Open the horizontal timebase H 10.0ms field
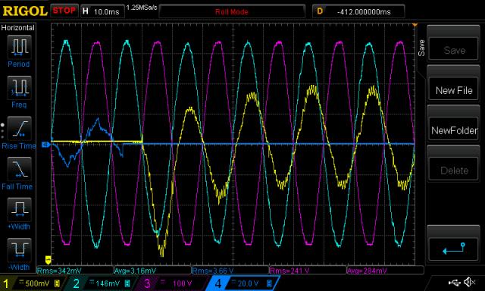This screenshot has width=485, height=291. (x=102, y=12)
